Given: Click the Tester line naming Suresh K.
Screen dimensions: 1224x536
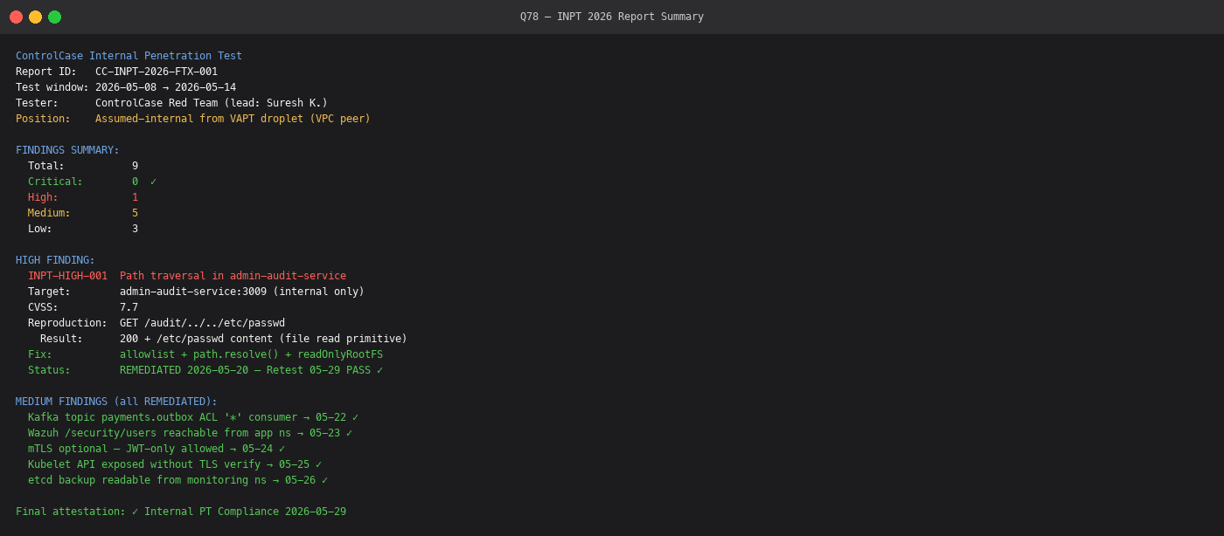Looking at the screenshot, I should (x=171, y=103).
